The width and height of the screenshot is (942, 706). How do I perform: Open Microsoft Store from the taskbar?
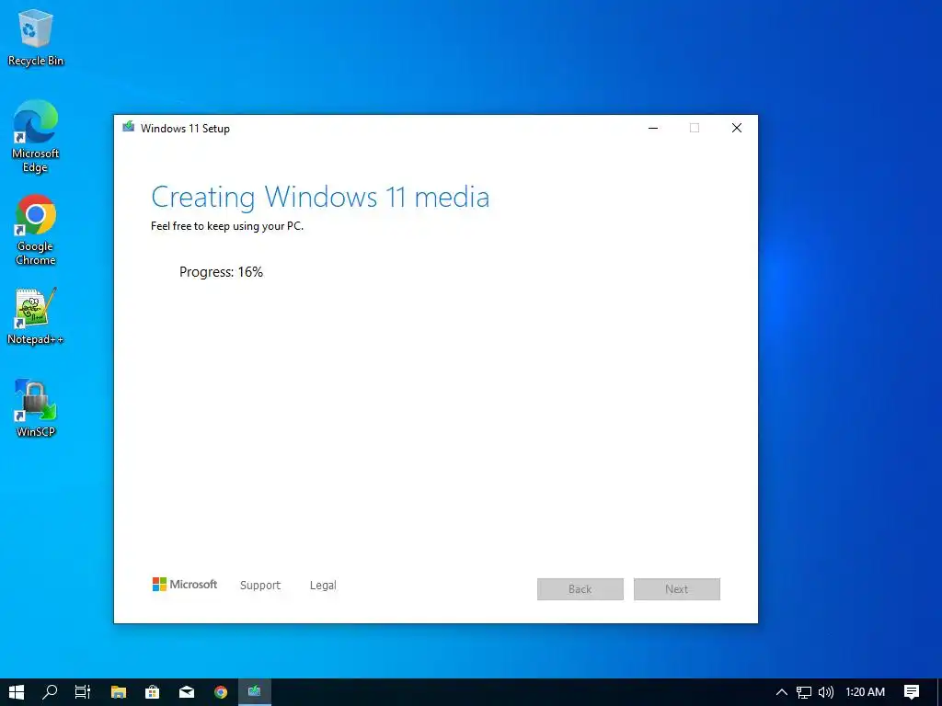pos(153,692)
